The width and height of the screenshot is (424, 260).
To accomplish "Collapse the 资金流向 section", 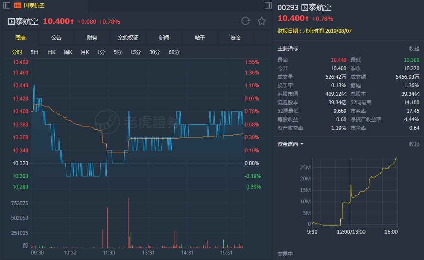I will click(414, 144).
